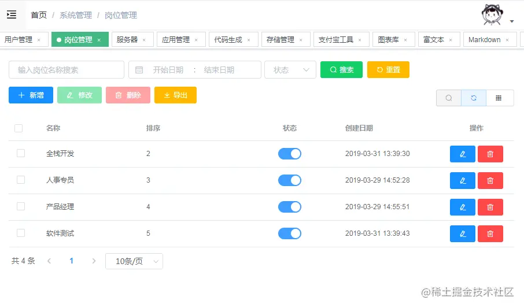Click the 软件测试 name cell
Viewport: 524px width, 308px height.
60,233
